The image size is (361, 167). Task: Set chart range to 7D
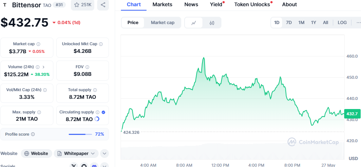(289, 23)
